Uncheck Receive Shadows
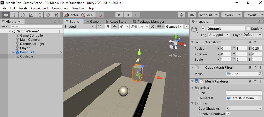This screenshot has height=117, width=264. [228, 114]
